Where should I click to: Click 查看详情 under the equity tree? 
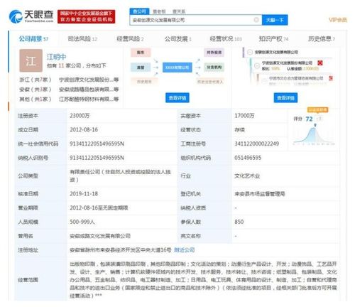285,98
